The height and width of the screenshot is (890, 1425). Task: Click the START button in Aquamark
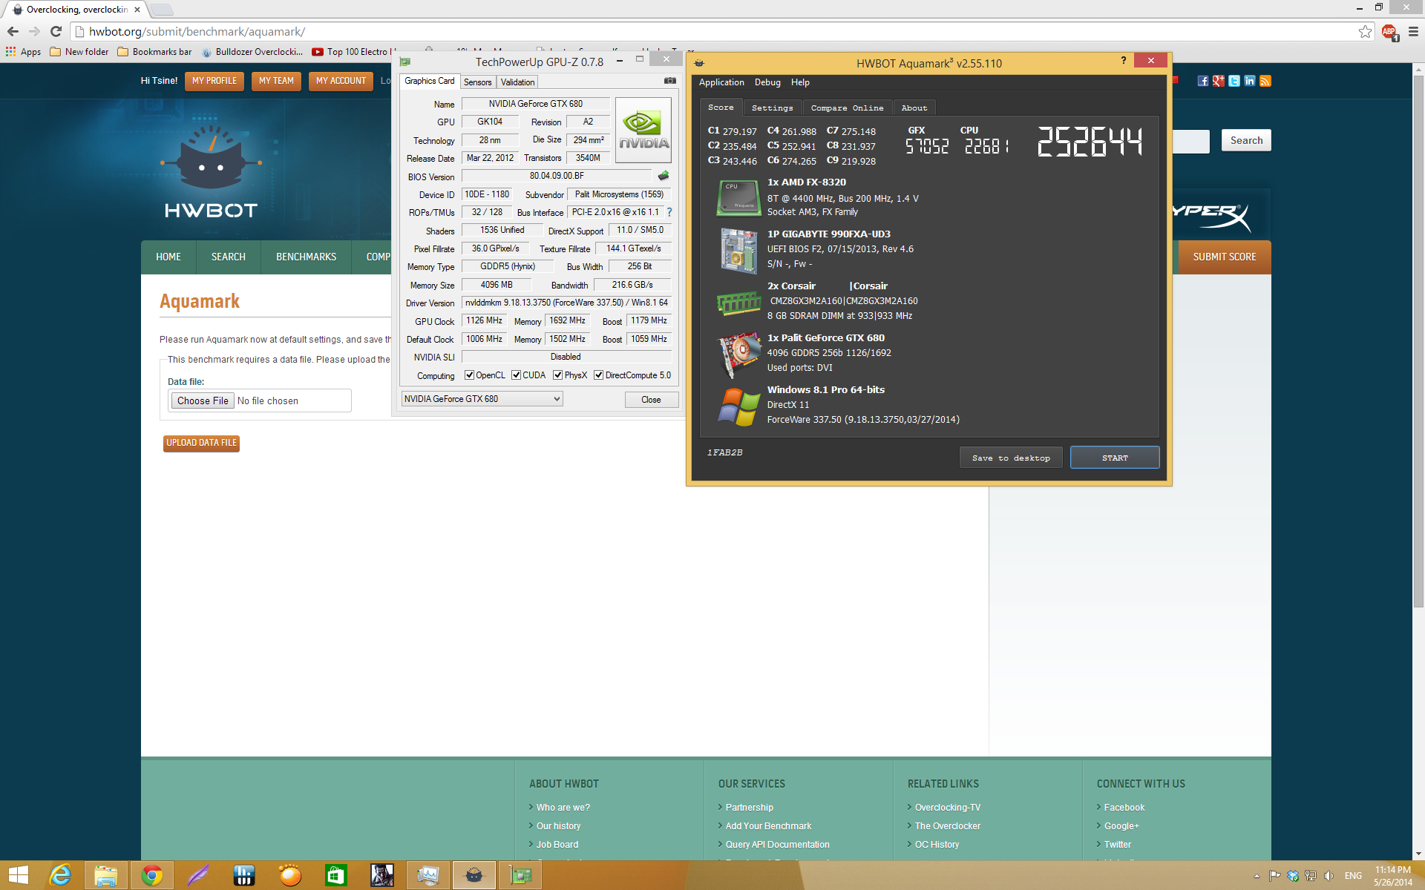(1115, 458)
